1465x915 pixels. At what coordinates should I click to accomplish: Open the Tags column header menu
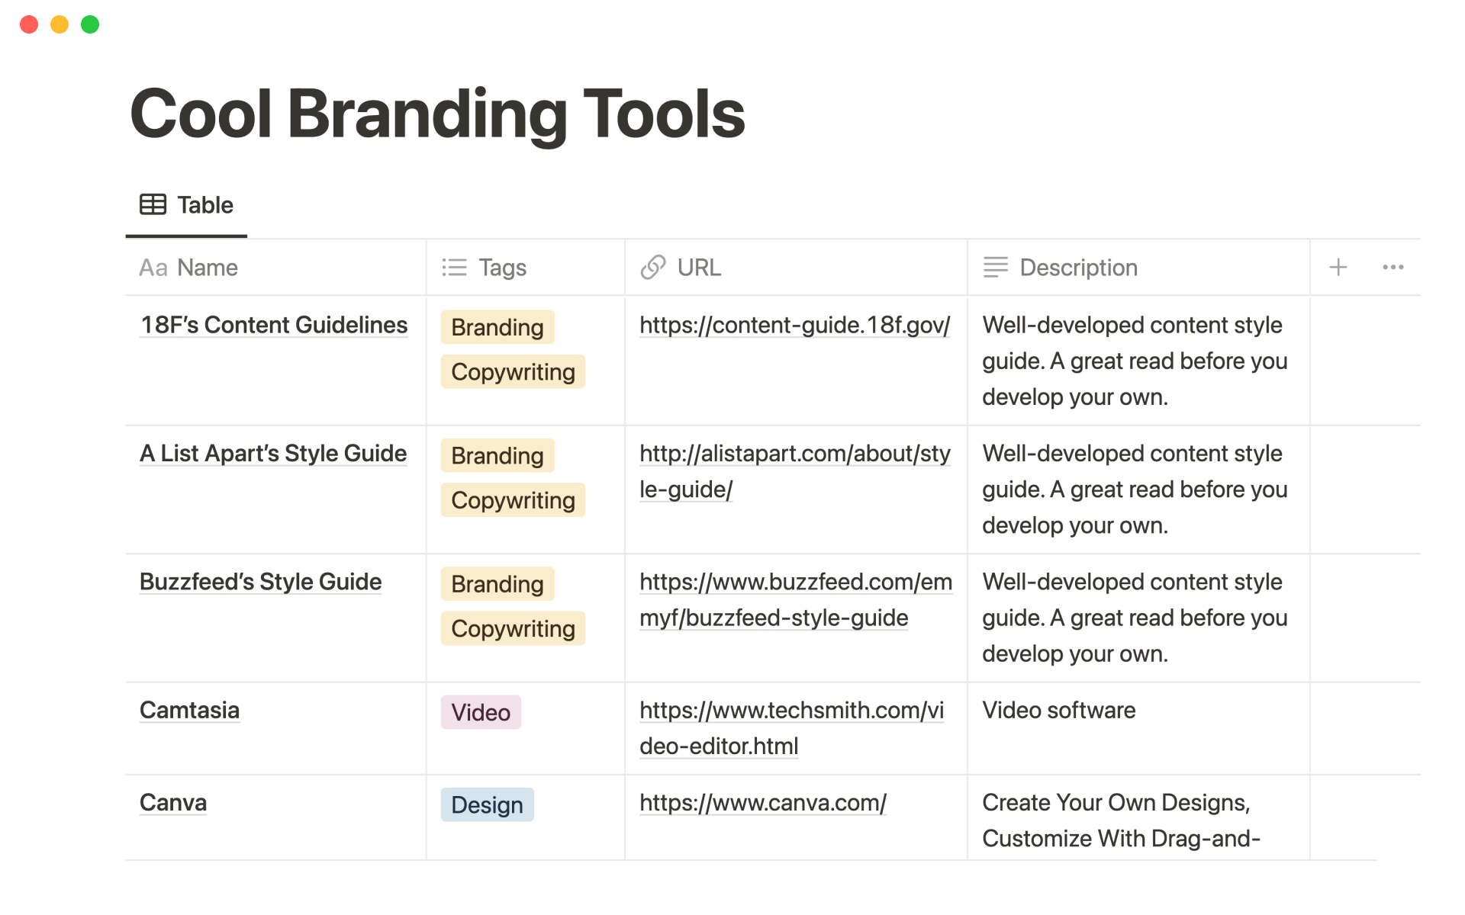click(x=502, y=268)
